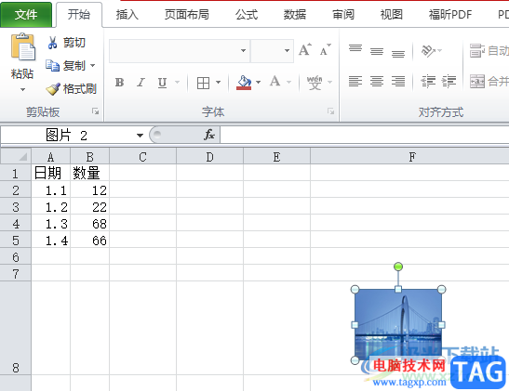Open the font size dropdown
Viewport: 509px width, 391px height.
(287, 50)
